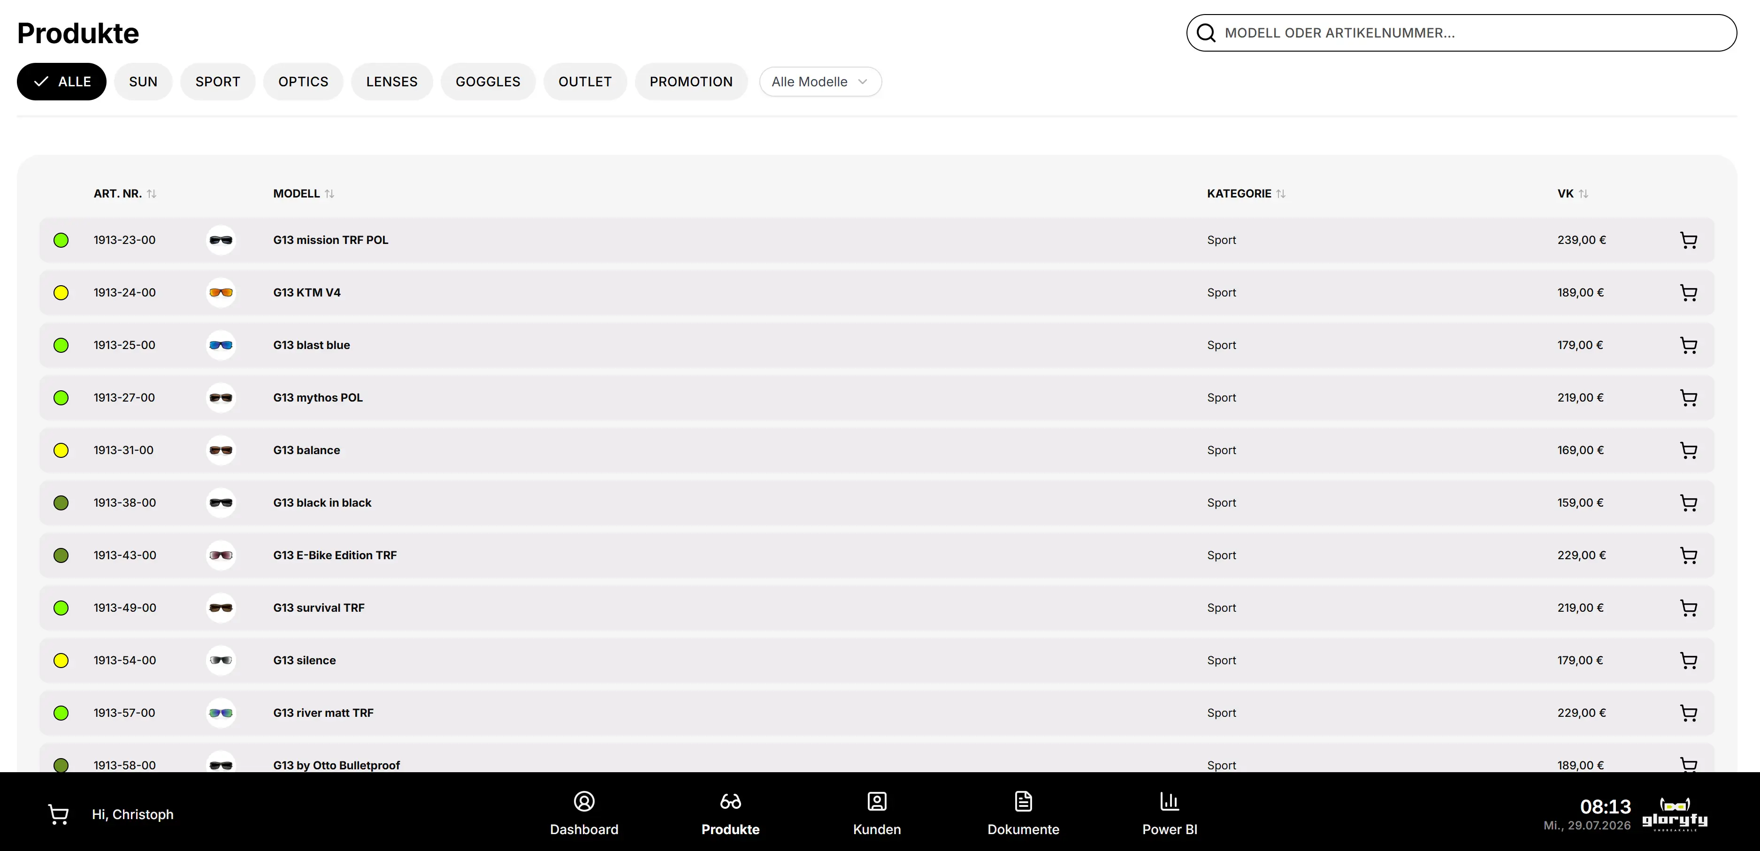Add G13 survival TRF to cart
1760x851 pixels.
coord(1688,608)
